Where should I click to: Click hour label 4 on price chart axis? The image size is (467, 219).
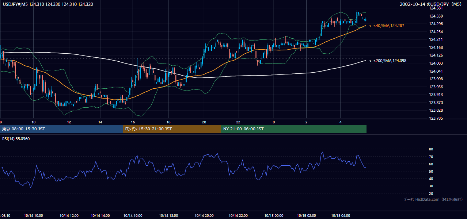pyautogui.click(x=341, y=122)
